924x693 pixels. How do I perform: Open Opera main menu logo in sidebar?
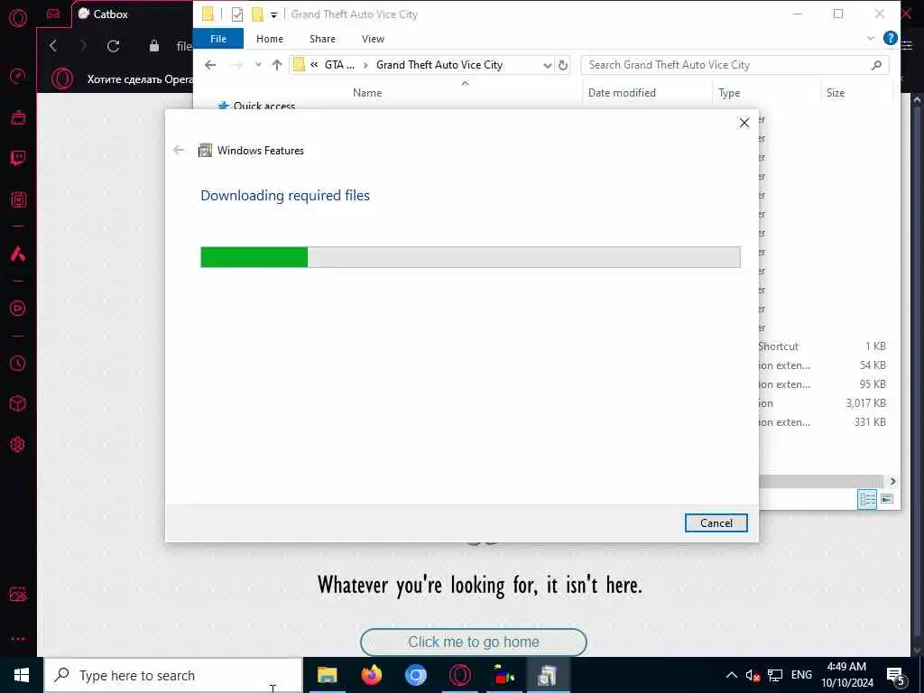pyautogui.click(x=18, y=18)
